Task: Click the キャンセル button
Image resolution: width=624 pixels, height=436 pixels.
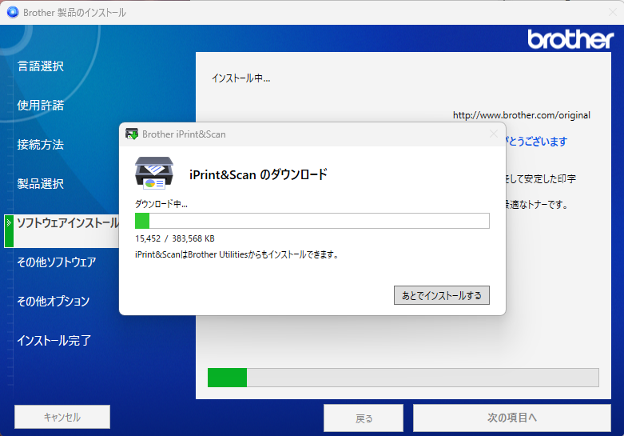Action: pos(62,417)
